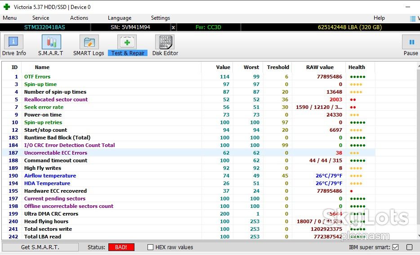Minimize the Victoria window
The width and height of the screenshot is (420, 255).
point(408,7)
